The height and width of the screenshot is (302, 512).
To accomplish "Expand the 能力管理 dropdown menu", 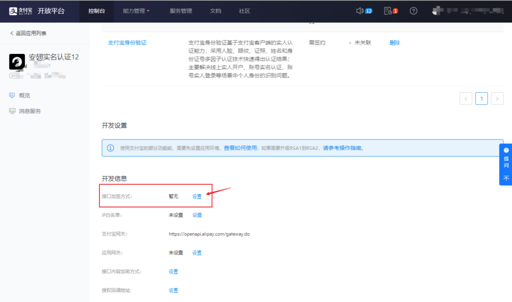I will click(136, 11).
